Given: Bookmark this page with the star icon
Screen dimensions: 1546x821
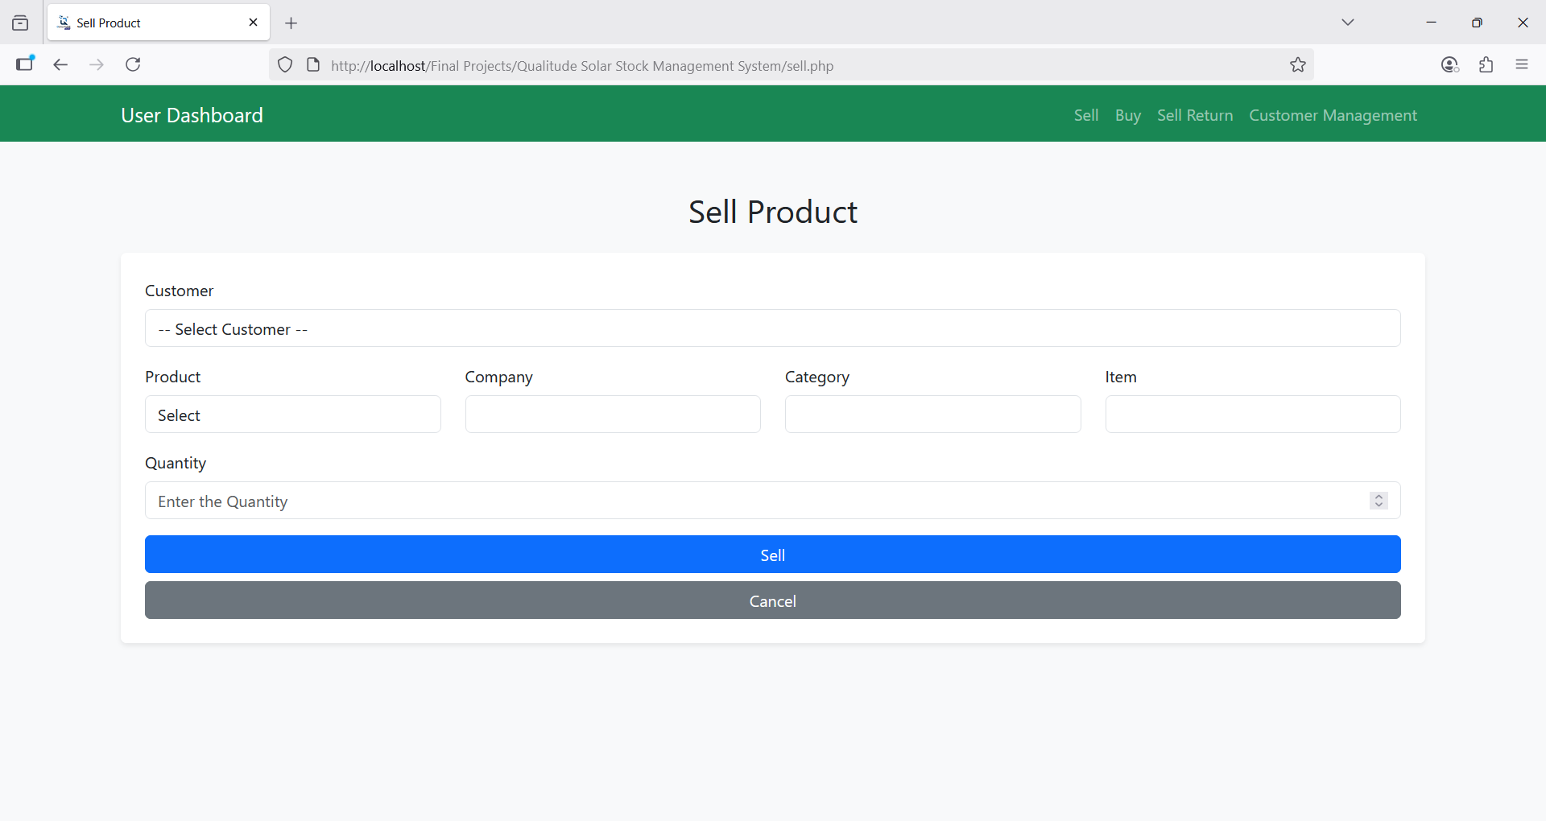Looking at the screenshot, I should (1297, 65).
